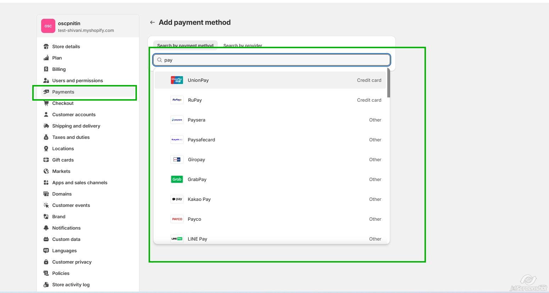
Task: Click the UnionPay logo in results
Action: [x=177, y=80]
